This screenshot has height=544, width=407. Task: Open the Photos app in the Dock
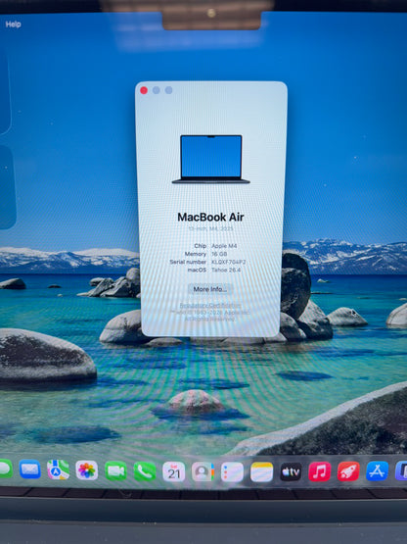pos(87,470)
